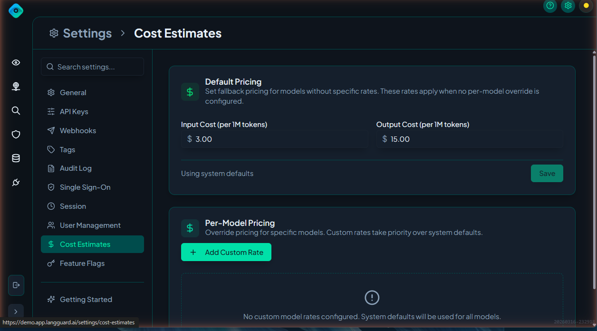Open the Audit Log settings page
Image resolution: width=597 pixels, height=331 pixels.
coord(75,168)
